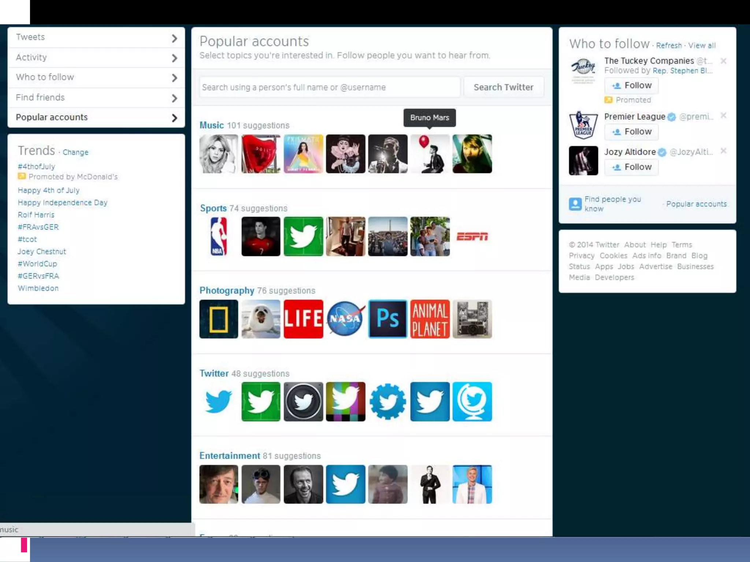Image resolution: width=750 pixels, height=562 pixels.
Task: Open the Entertainment category heading
Action: [x=230, y=456]
